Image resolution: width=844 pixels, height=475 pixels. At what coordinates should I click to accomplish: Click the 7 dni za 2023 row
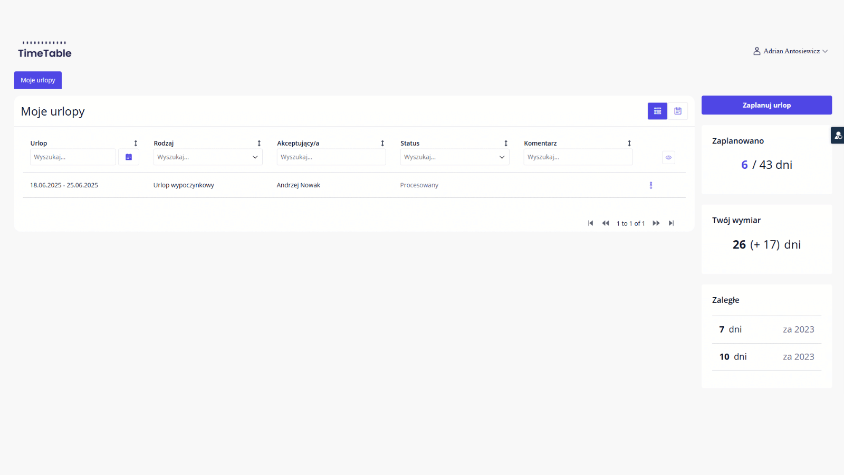766,329
